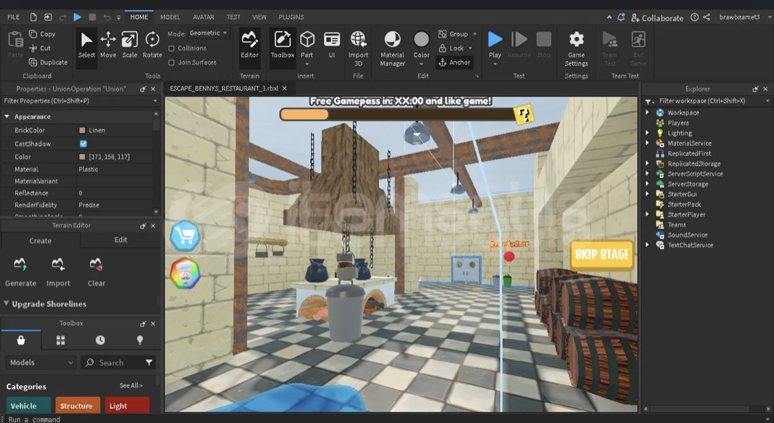Open Game Settings
Viewport: 774px width, 423px height.
pos(576,48)
